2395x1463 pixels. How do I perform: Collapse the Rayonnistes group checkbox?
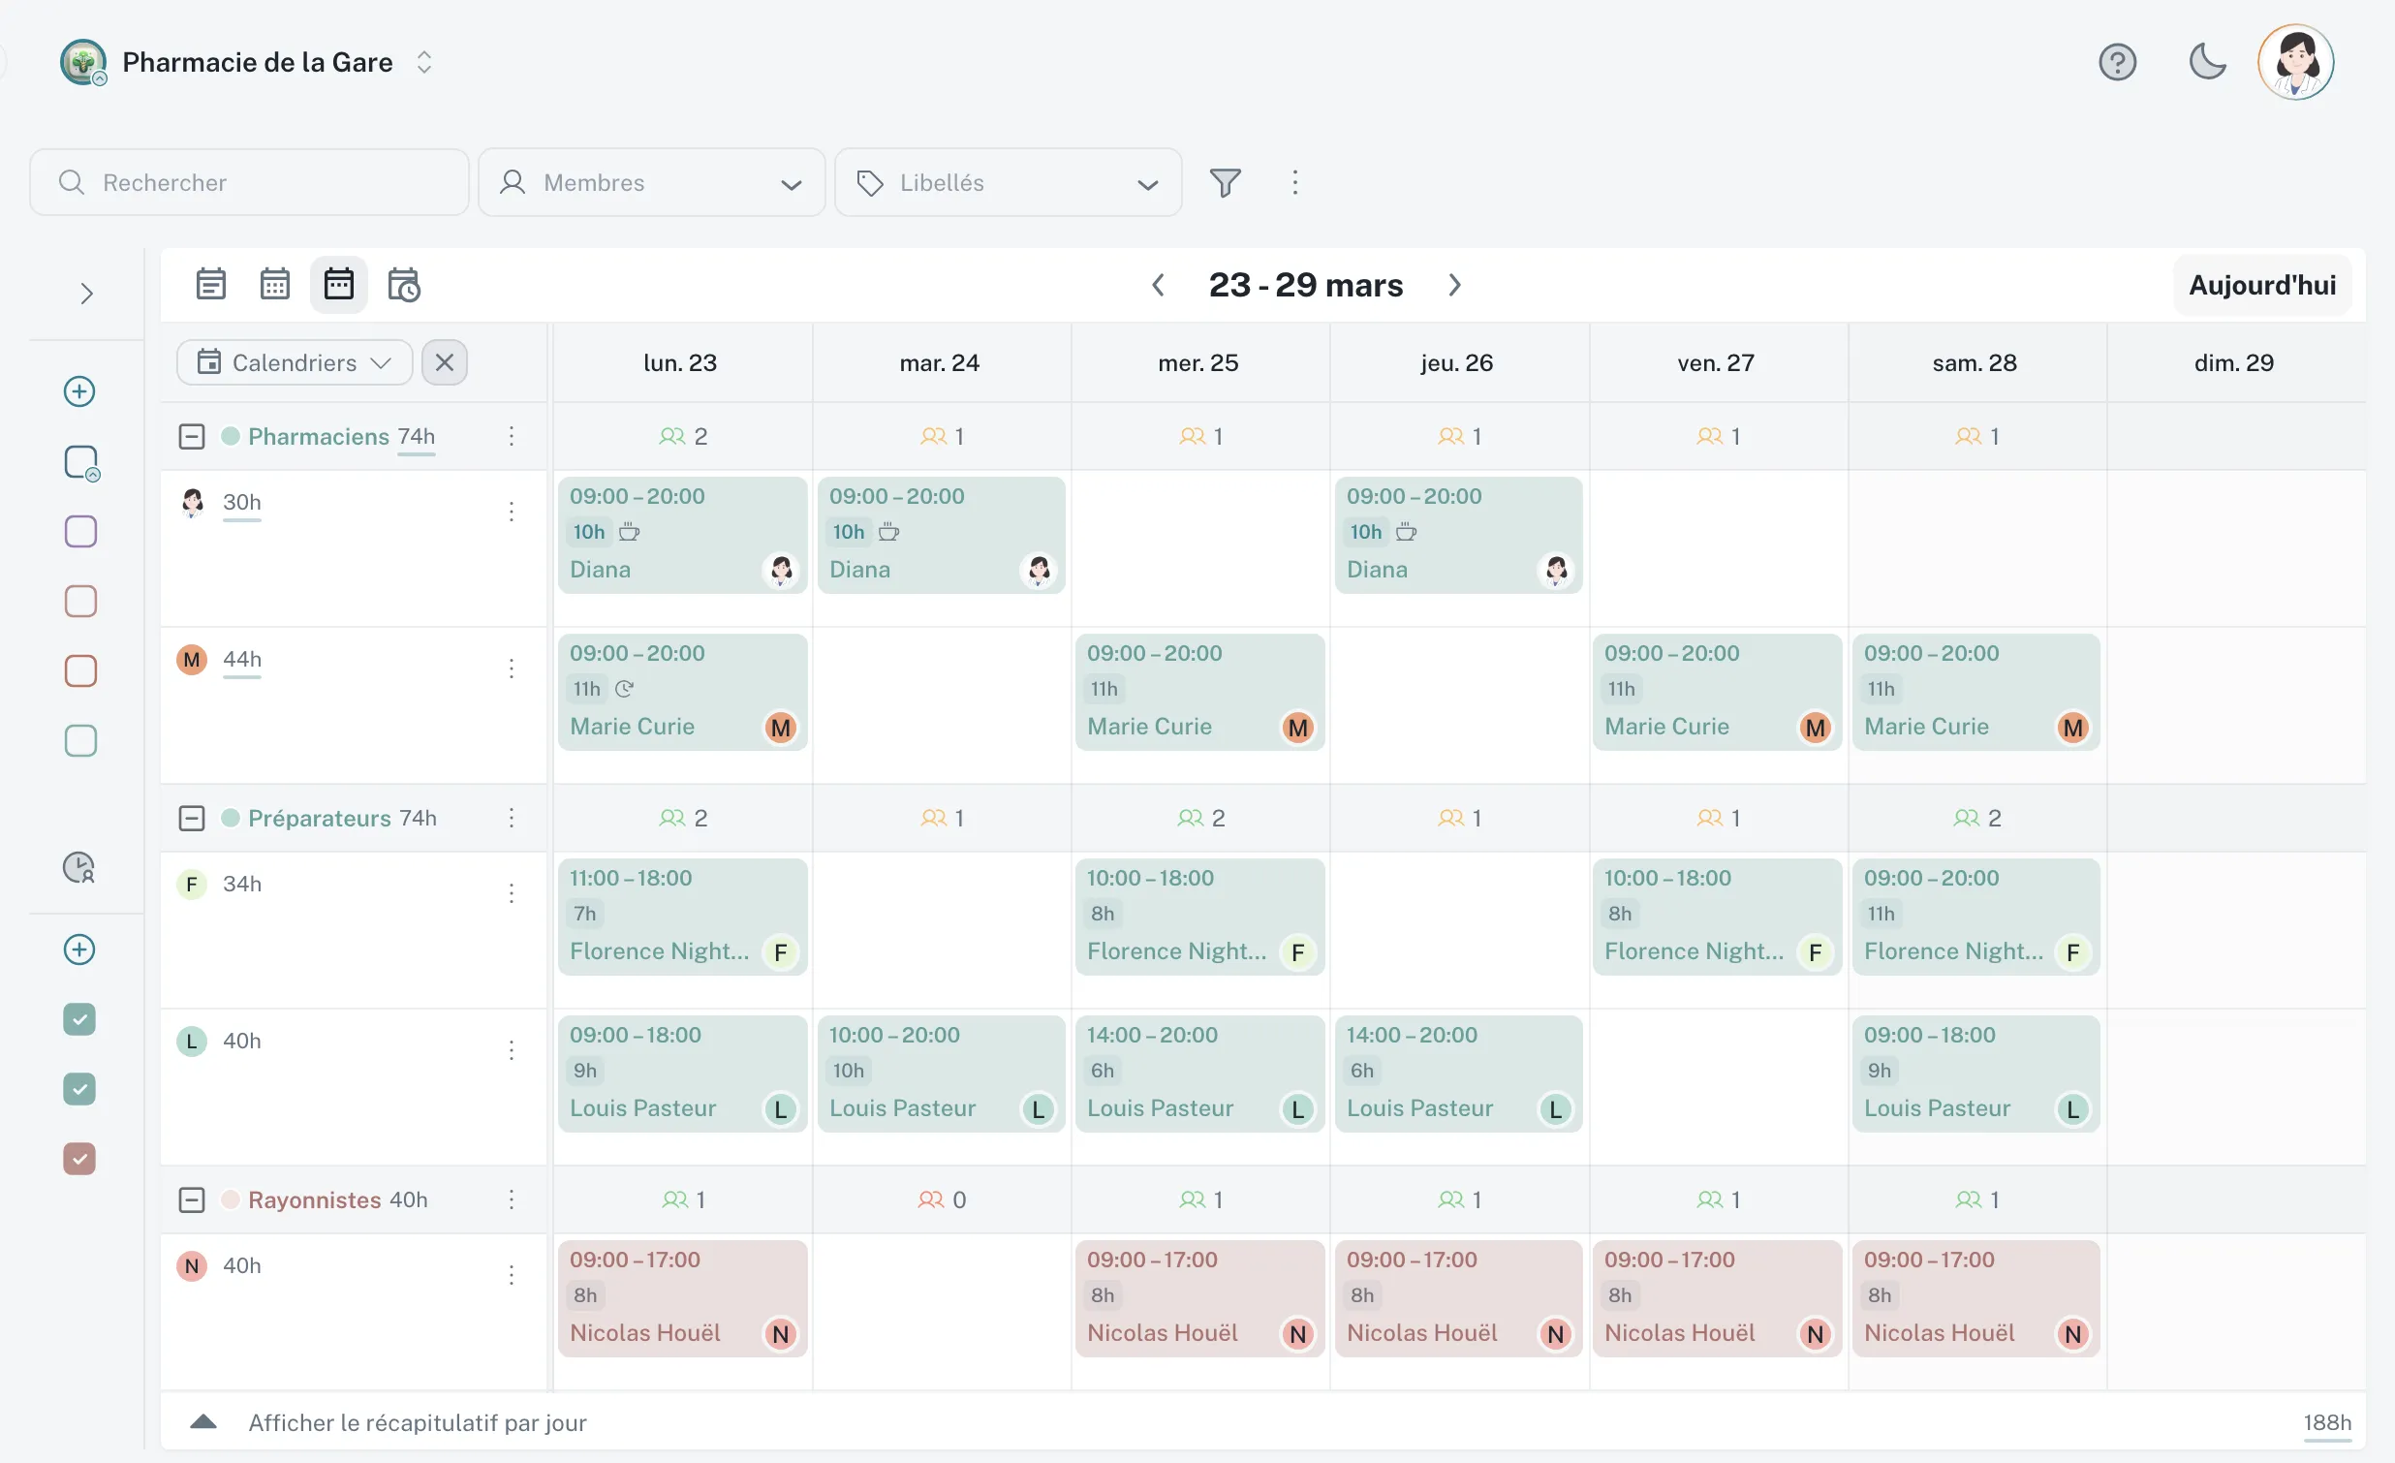point(192,1199)
